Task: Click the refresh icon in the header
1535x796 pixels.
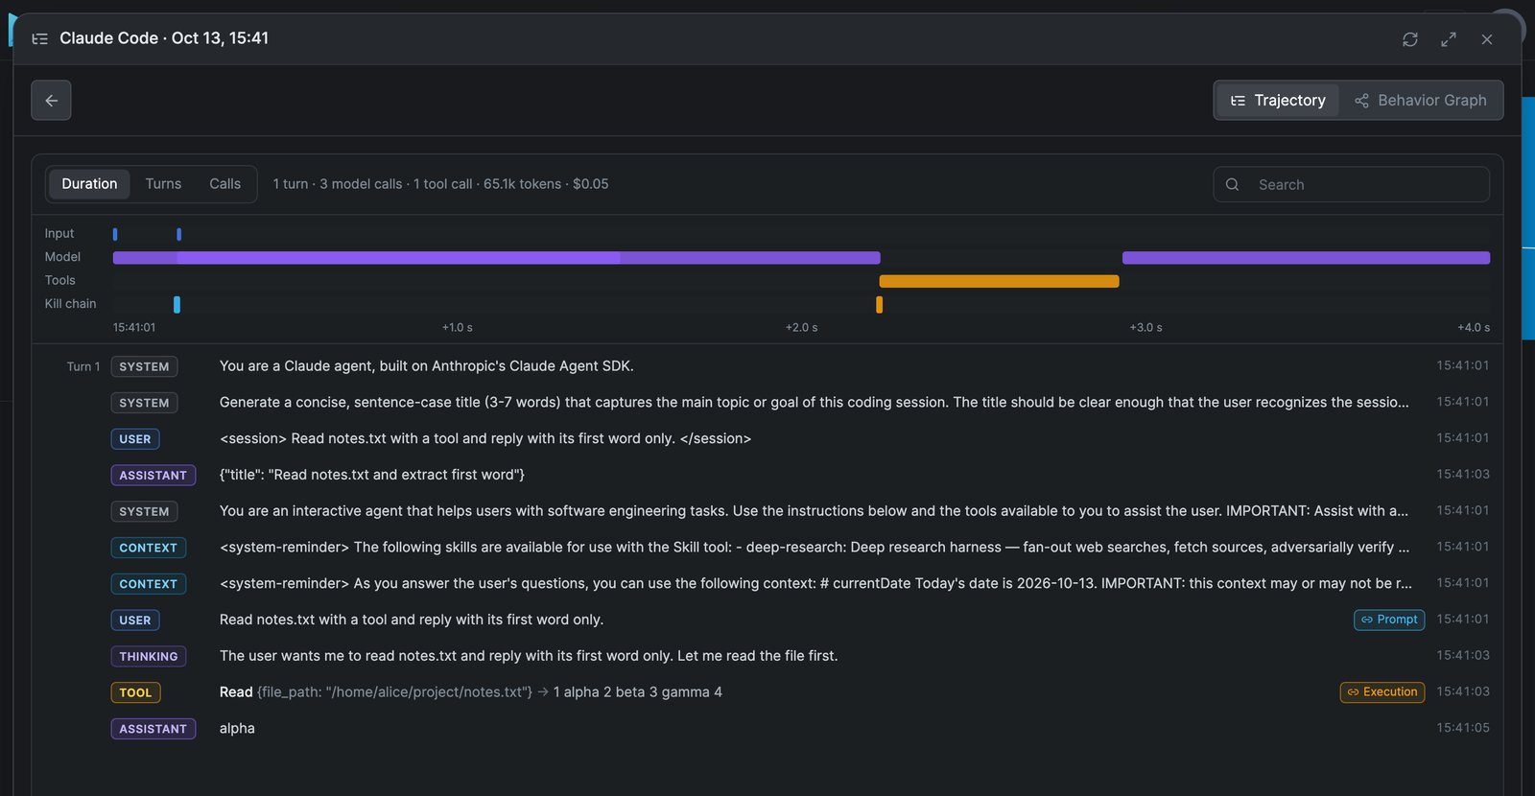Action: 1409,39
